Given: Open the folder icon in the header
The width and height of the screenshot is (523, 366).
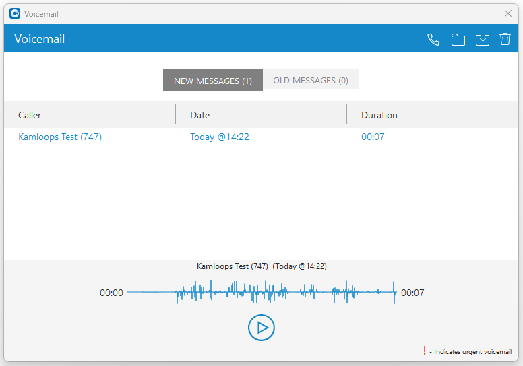Looking at the screenshot, I should pyautogui.click(x=458, y=40).
